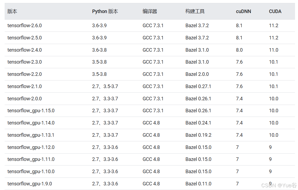Click GCC 7.3.1 in tensorflow_gpu-1.15.0 row
This screenshot has height=190, width=298.
(x=153, y=111)
